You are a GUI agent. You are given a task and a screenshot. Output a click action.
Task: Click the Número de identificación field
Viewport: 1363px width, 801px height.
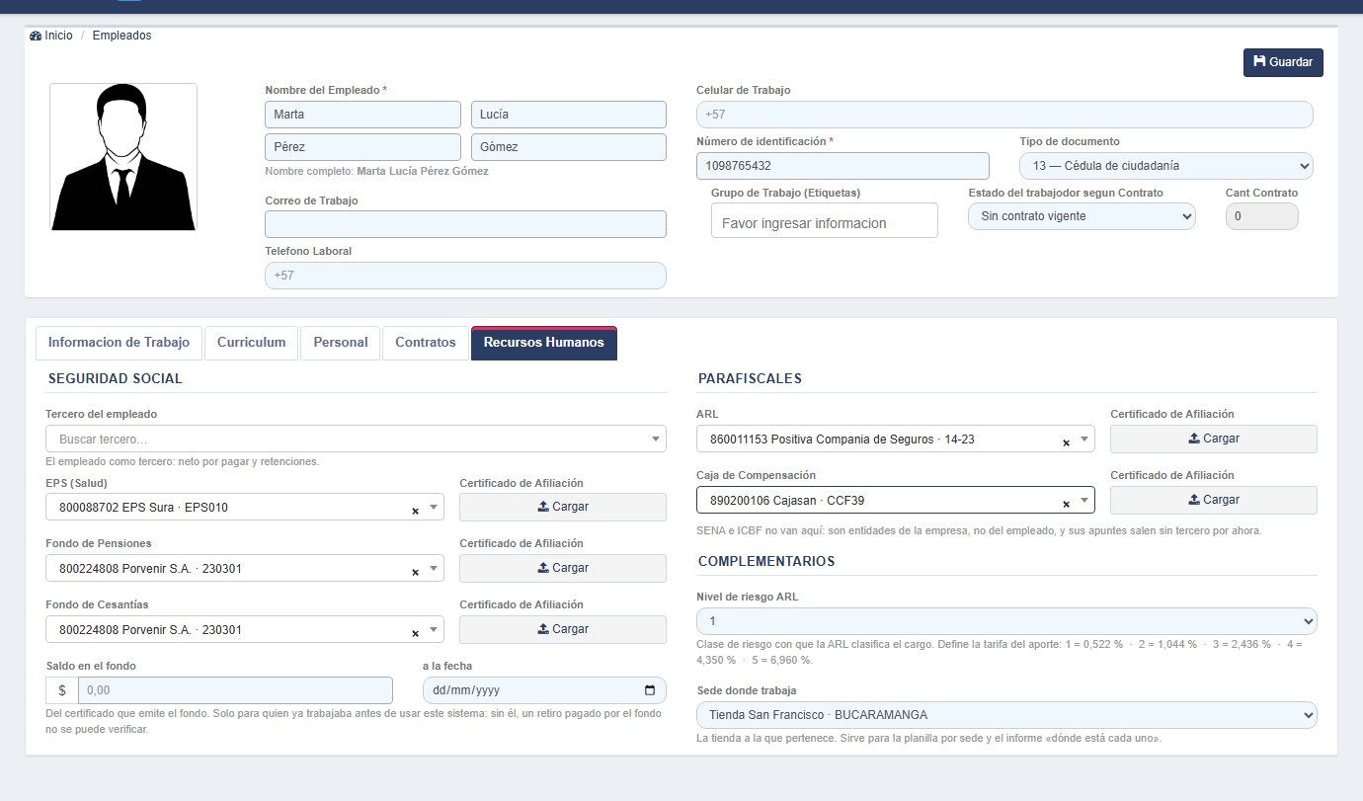tap(842, 166)
